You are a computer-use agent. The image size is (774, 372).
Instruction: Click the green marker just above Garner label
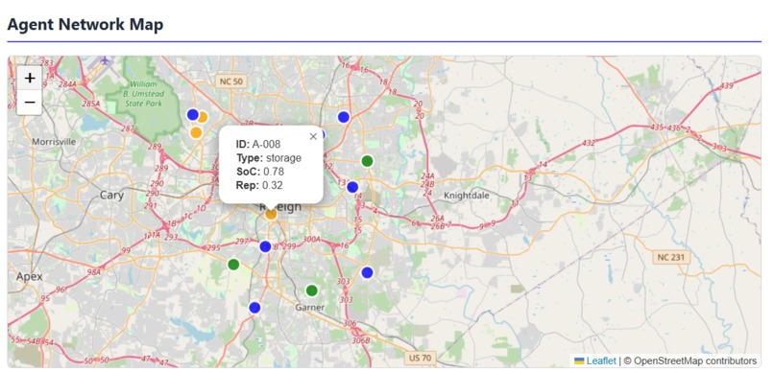click(x=311, y=291)
